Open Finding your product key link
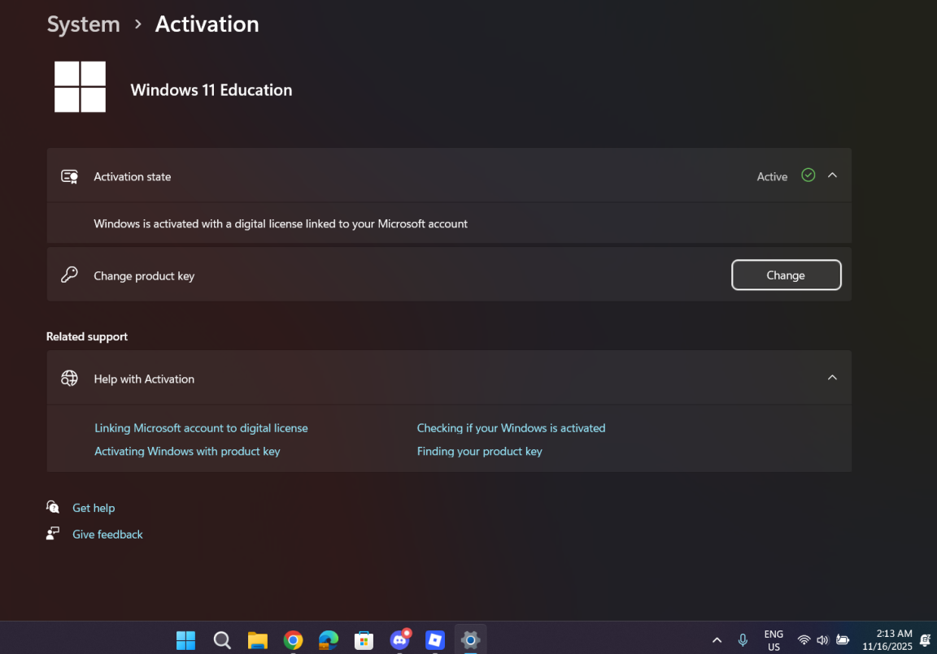 coord(479,451)
